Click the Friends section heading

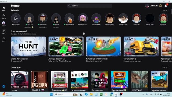pos(15,11)
